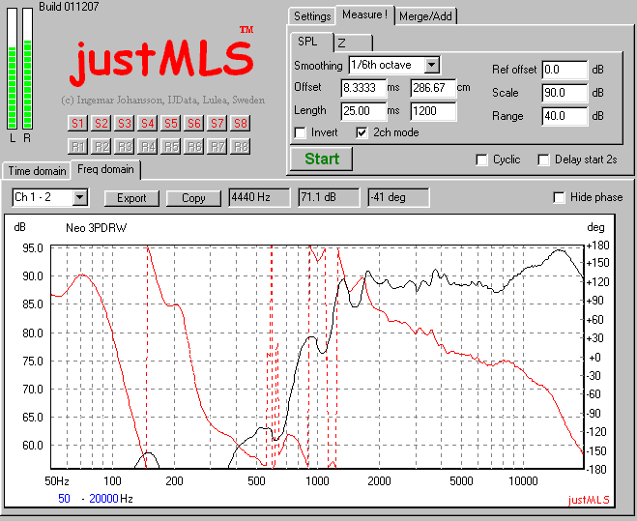Image resolution: width=637 pixels, height=521 pixels.
Task: Click the Export button
Action: tap(131, 198)
